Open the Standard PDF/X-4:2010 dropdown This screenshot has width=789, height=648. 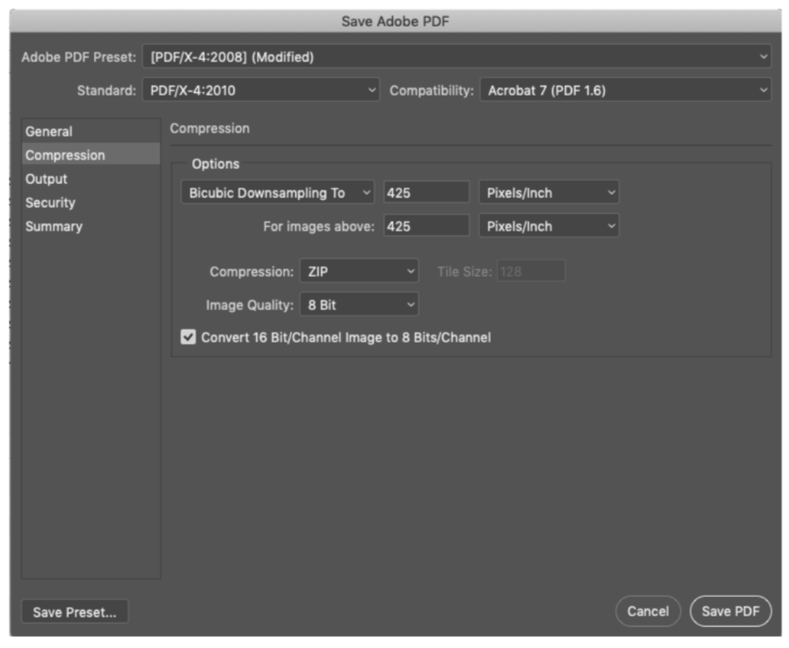click(x=261, y=90)
